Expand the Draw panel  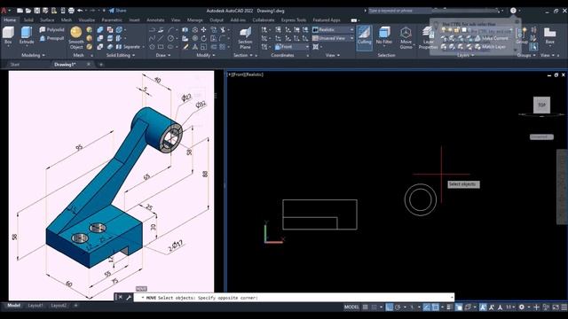[163, 55]
